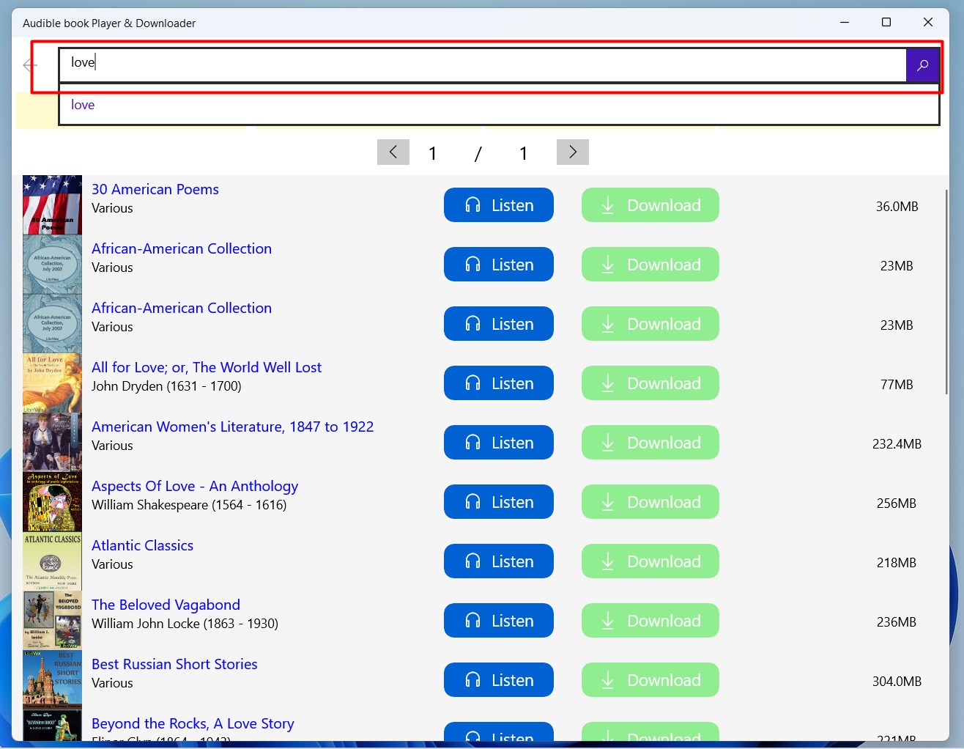Click the download icon for All for Love
This screenshot has height=749, width=964.
[x=607, y=383]
